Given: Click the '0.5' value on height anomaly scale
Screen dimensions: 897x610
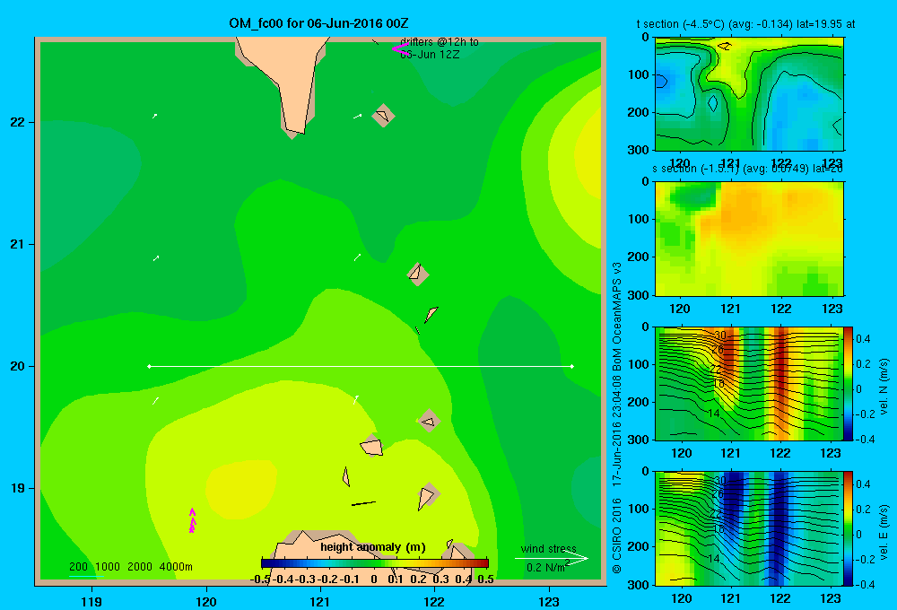Looking at the screenshot, I should pyautogui.click(x=485, y=579).
